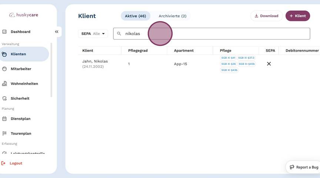Screen dimensions: 320x178
Task: Click the Logout arrow icon
Action: [x=3, y=163]
